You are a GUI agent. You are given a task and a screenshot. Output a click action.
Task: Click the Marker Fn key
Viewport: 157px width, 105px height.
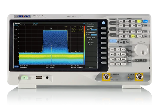pos(127,36)
